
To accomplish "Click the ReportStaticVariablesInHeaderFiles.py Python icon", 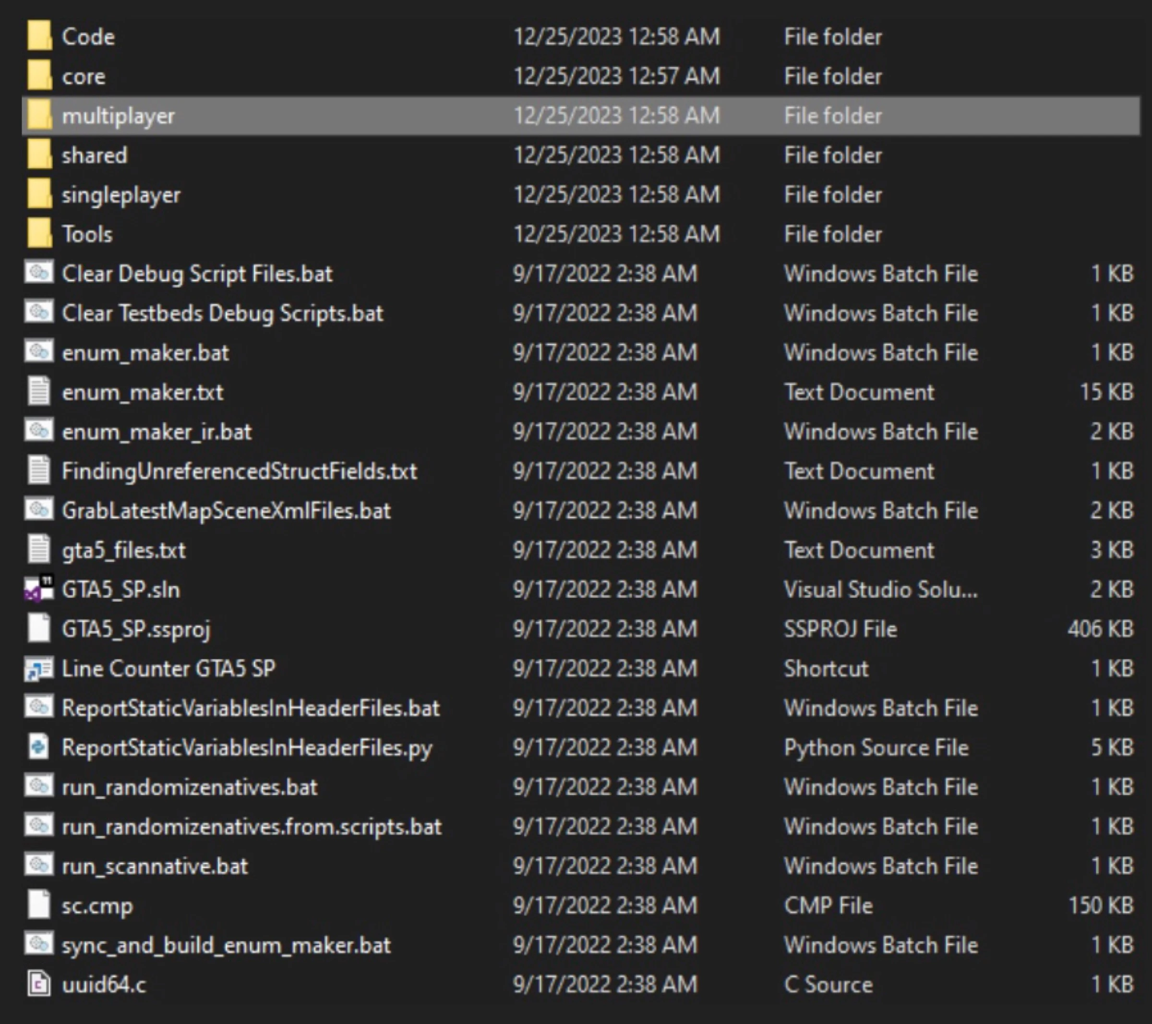I will (39, 747).
